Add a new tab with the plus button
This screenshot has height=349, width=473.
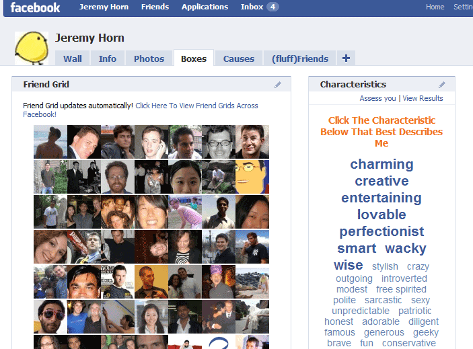click(346, 59)
